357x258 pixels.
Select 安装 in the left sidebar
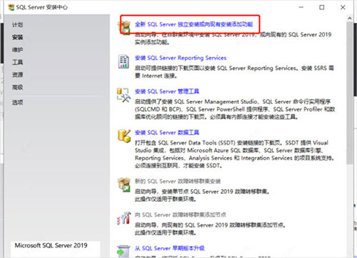point(17,37)
